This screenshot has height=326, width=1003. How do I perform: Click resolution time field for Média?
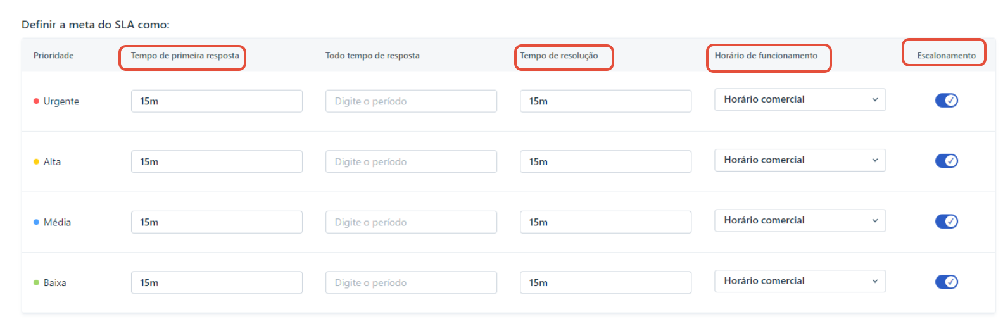pos(605,222)
